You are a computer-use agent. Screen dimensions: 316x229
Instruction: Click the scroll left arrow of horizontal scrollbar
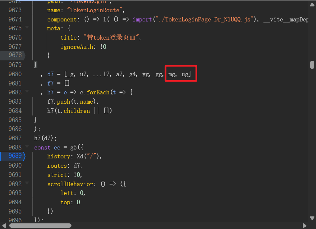point(4,226)
